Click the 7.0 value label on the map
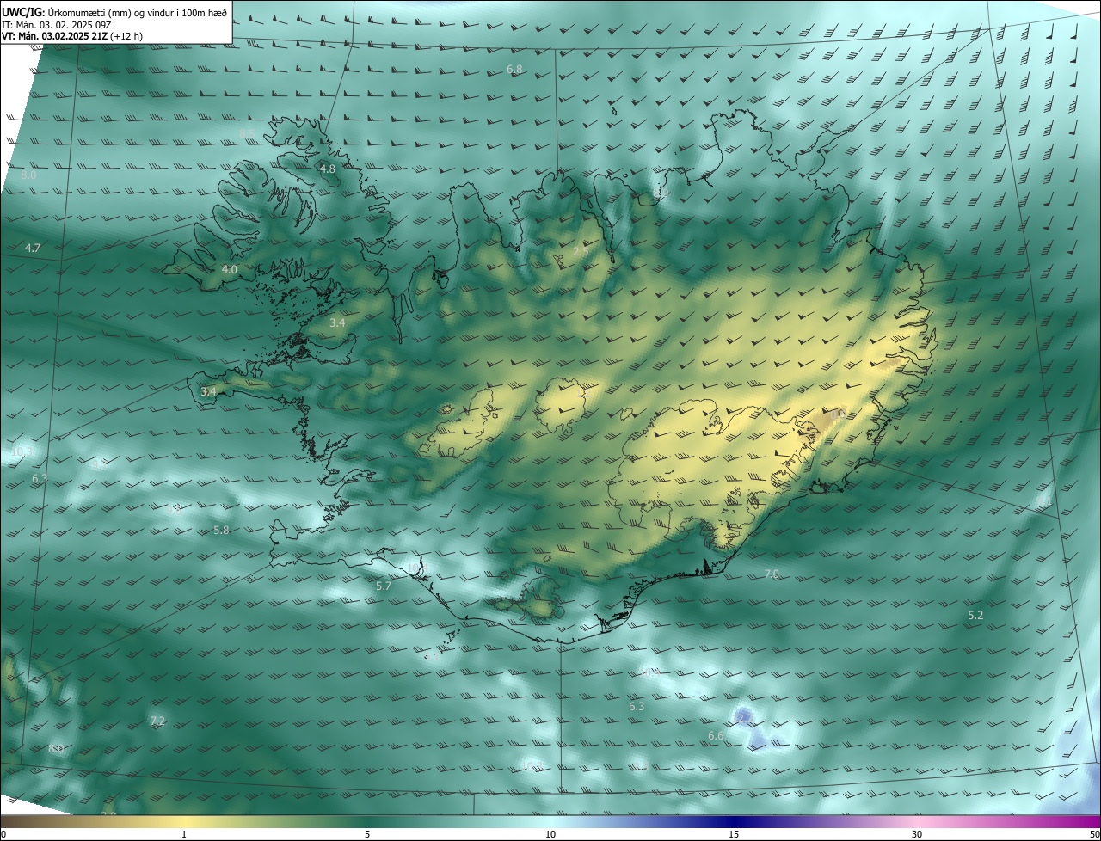The width and height of the screenshot is (1101, 841). point(772,574)
